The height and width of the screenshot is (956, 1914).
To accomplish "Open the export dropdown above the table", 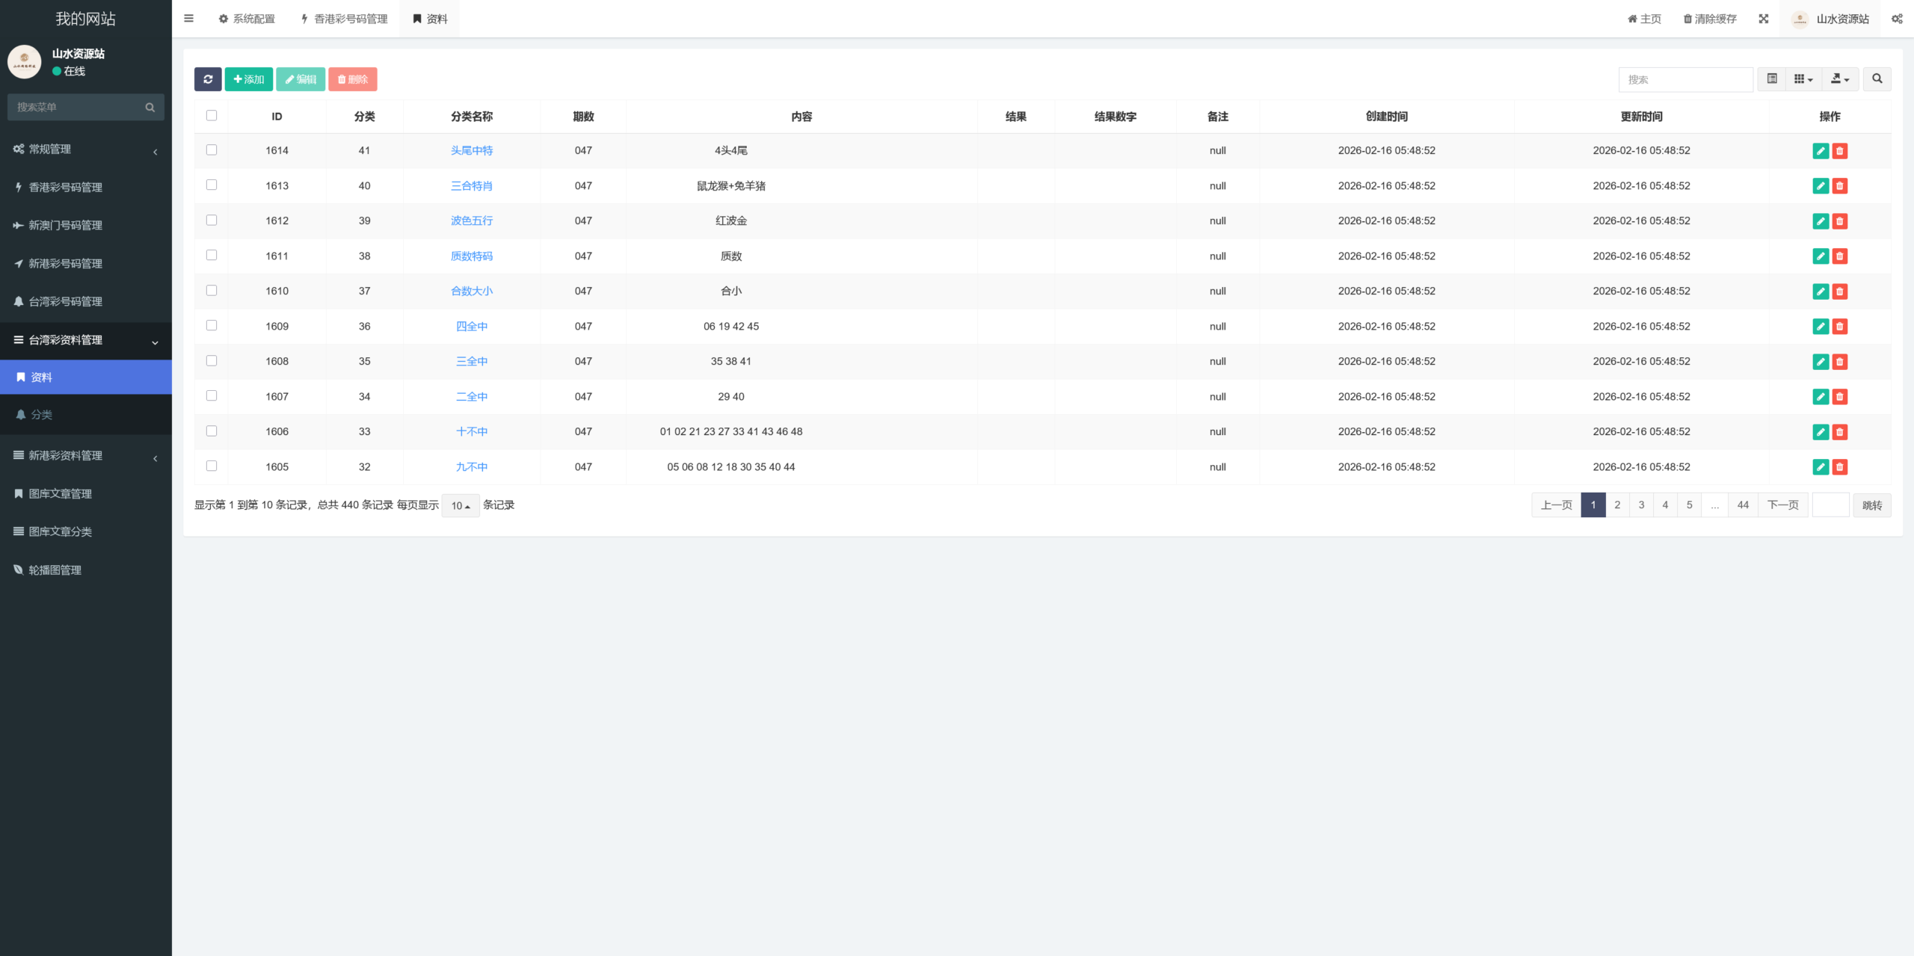I will [x=1840, y=78].
